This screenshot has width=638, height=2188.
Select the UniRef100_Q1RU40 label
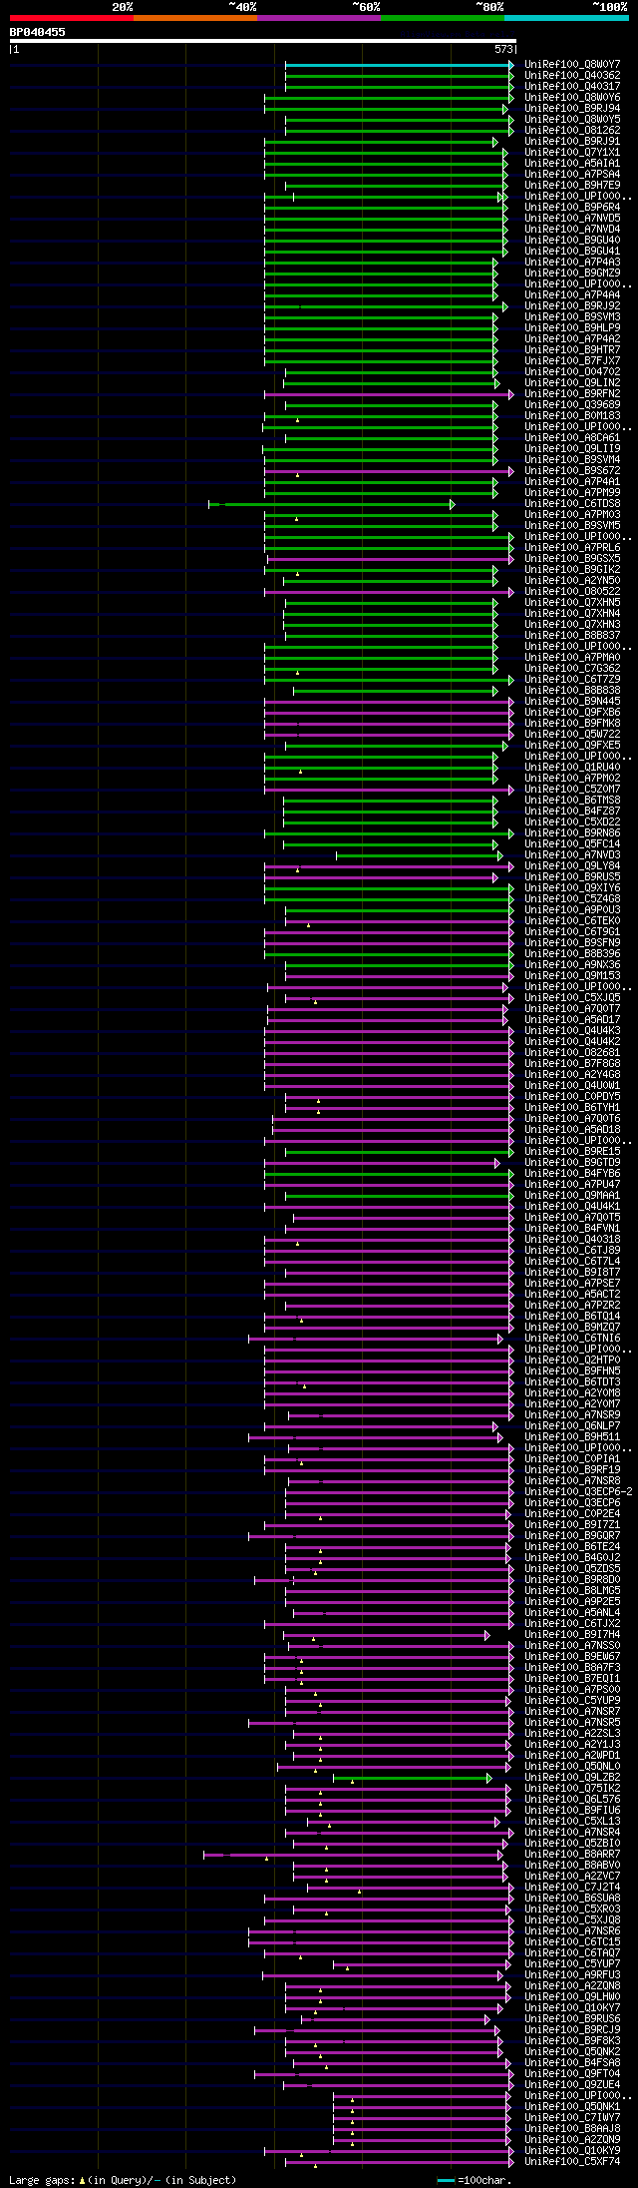click(x=572, y=768)
